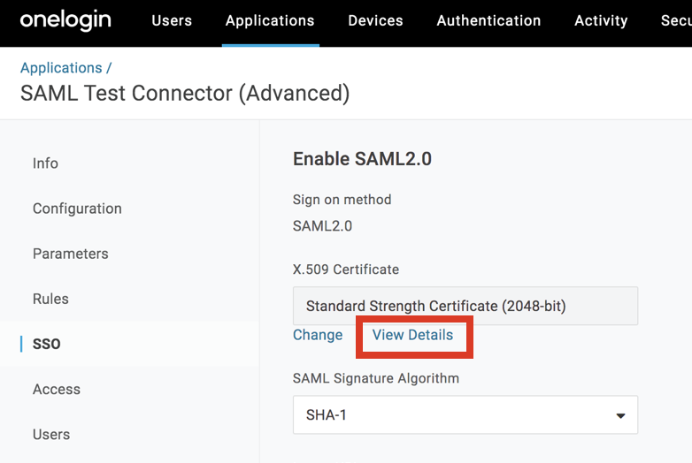Click the onelogin logo
692x463 pixels.
tap(65, 20)
